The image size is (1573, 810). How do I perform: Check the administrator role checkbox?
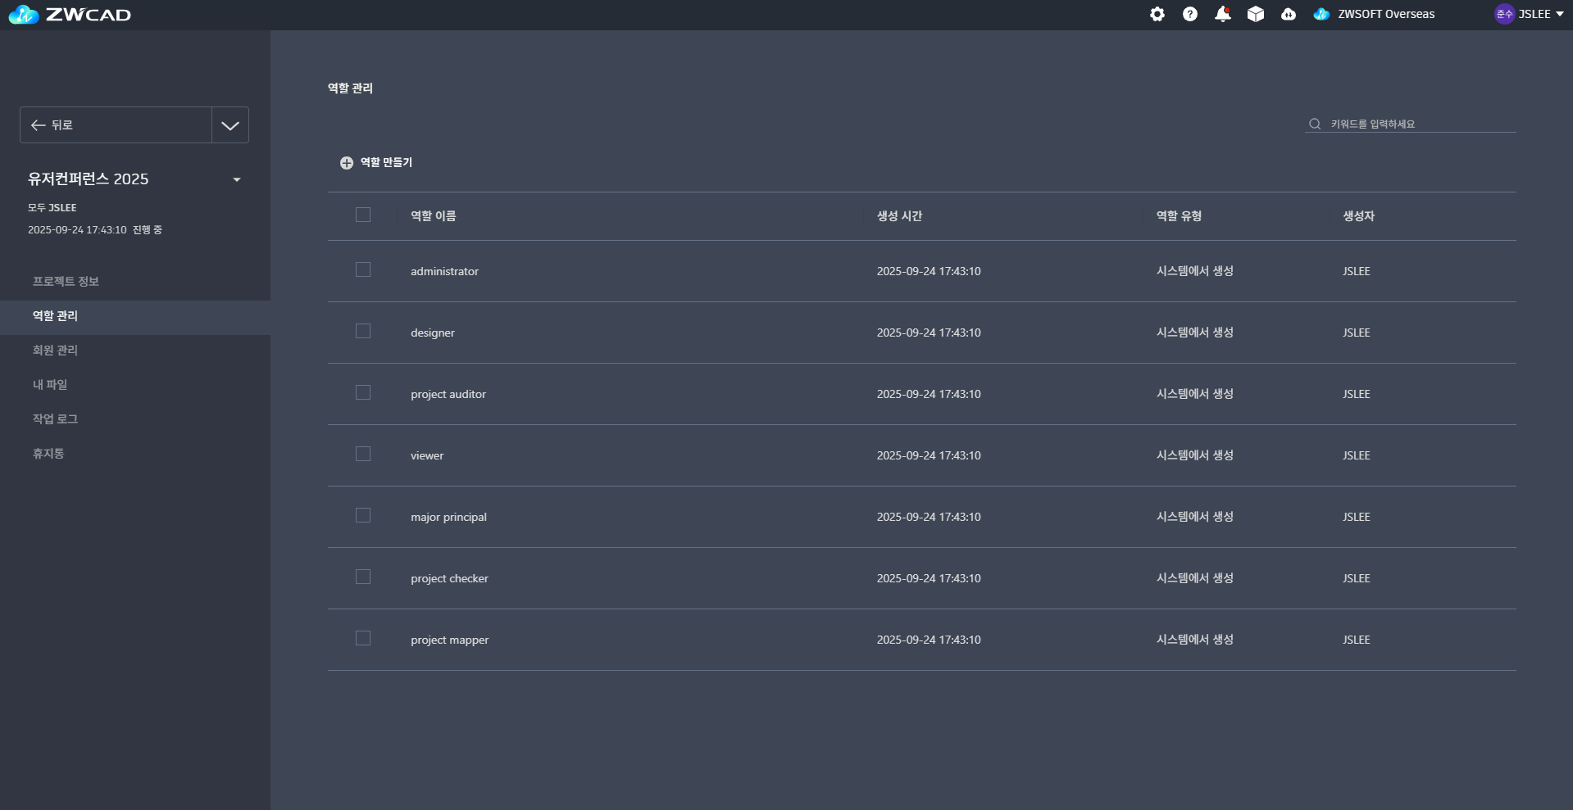[x=363, y=269]
